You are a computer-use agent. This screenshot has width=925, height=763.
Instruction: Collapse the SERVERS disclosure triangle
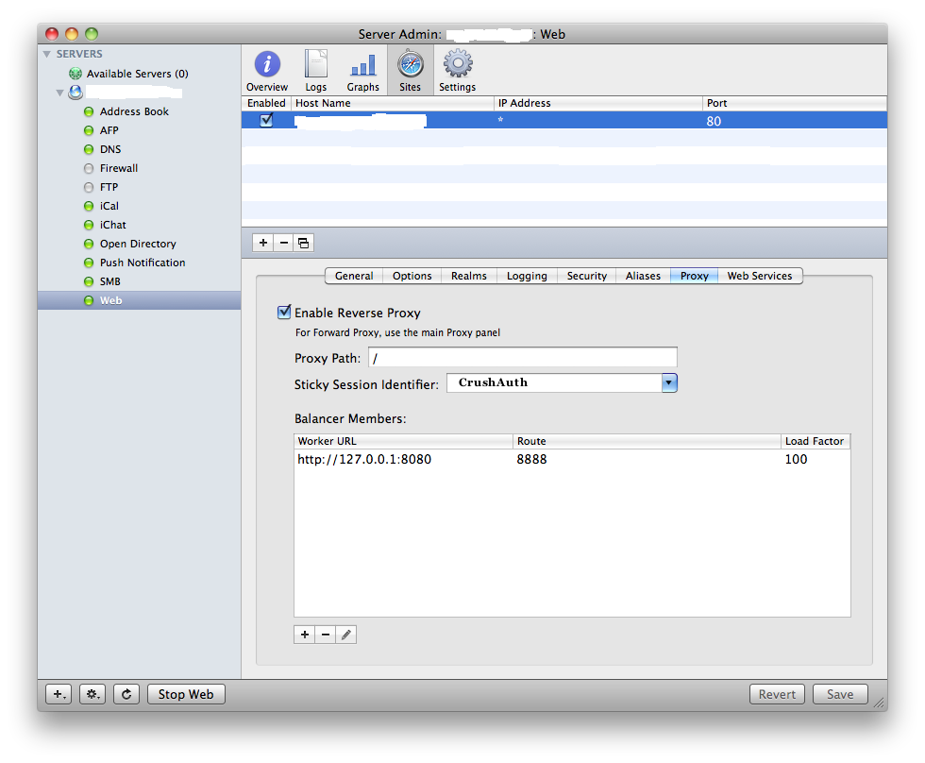point(46,54)
